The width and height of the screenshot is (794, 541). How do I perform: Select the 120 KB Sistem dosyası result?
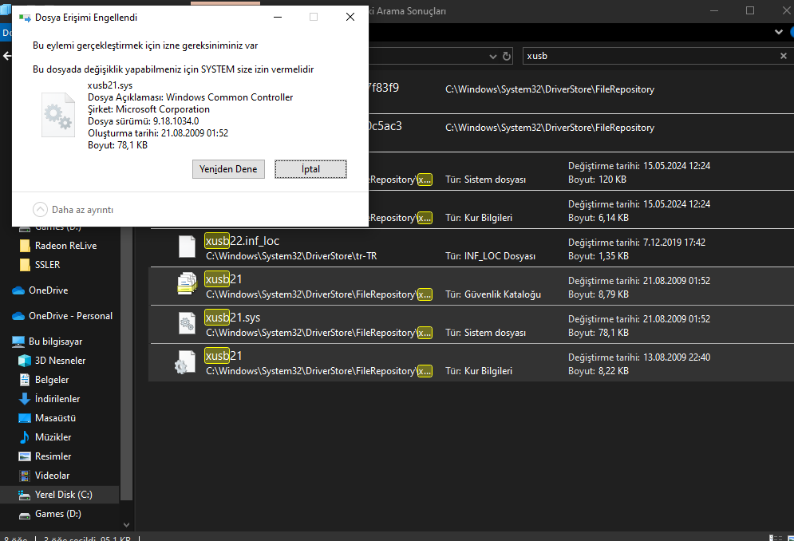pos(581,172)
